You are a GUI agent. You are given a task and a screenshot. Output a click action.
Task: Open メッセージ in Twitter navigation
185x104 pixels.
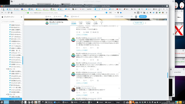(x=75, y=17)
